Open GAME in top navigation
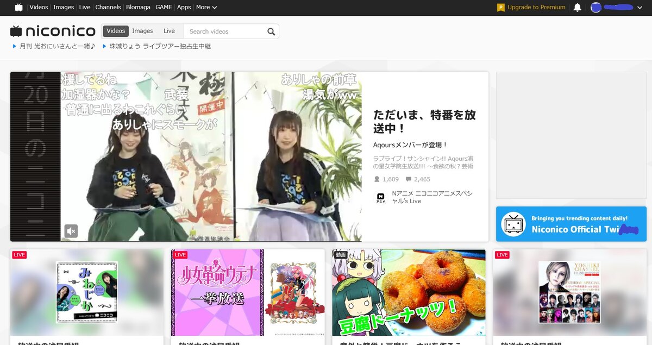The height and width of the screenshot is (345, 652). point(164,7)
